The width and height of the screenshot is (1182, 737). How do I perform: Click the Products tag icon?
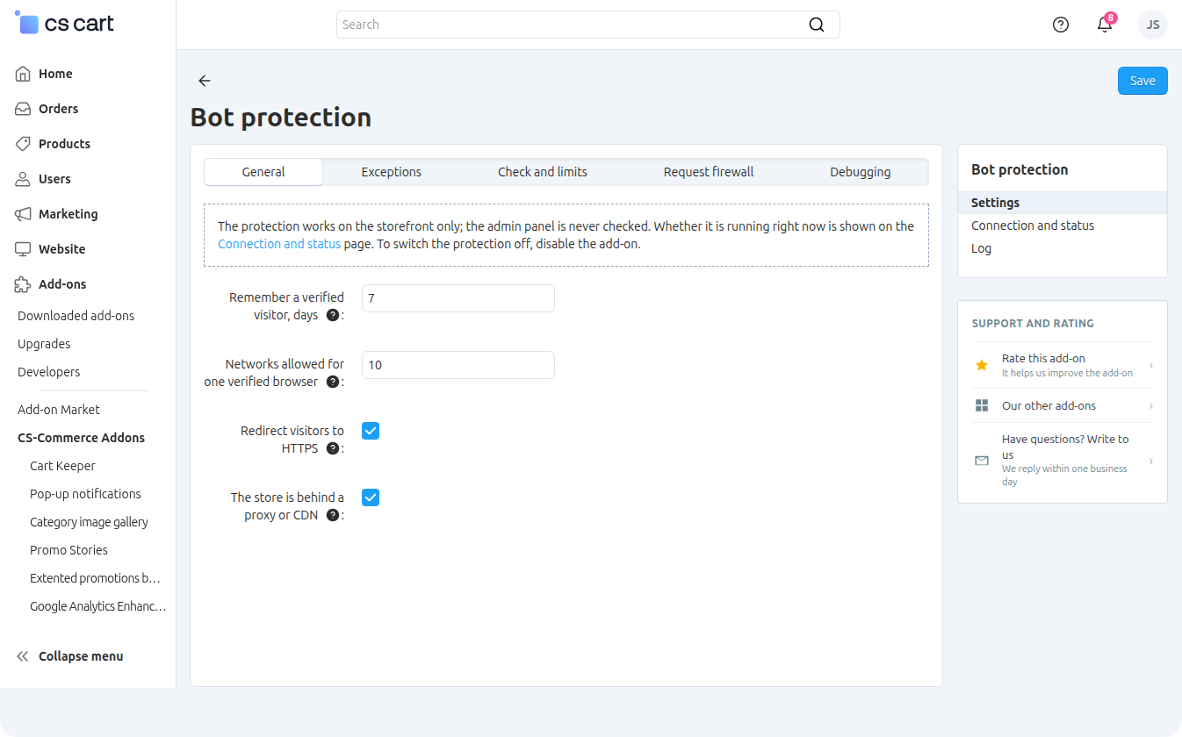(x=24, y=144)
